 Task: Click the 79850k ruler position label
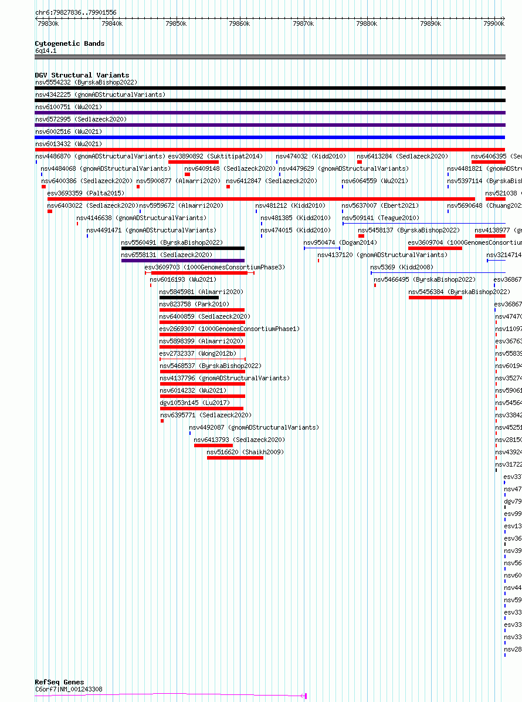coord(176,23)
